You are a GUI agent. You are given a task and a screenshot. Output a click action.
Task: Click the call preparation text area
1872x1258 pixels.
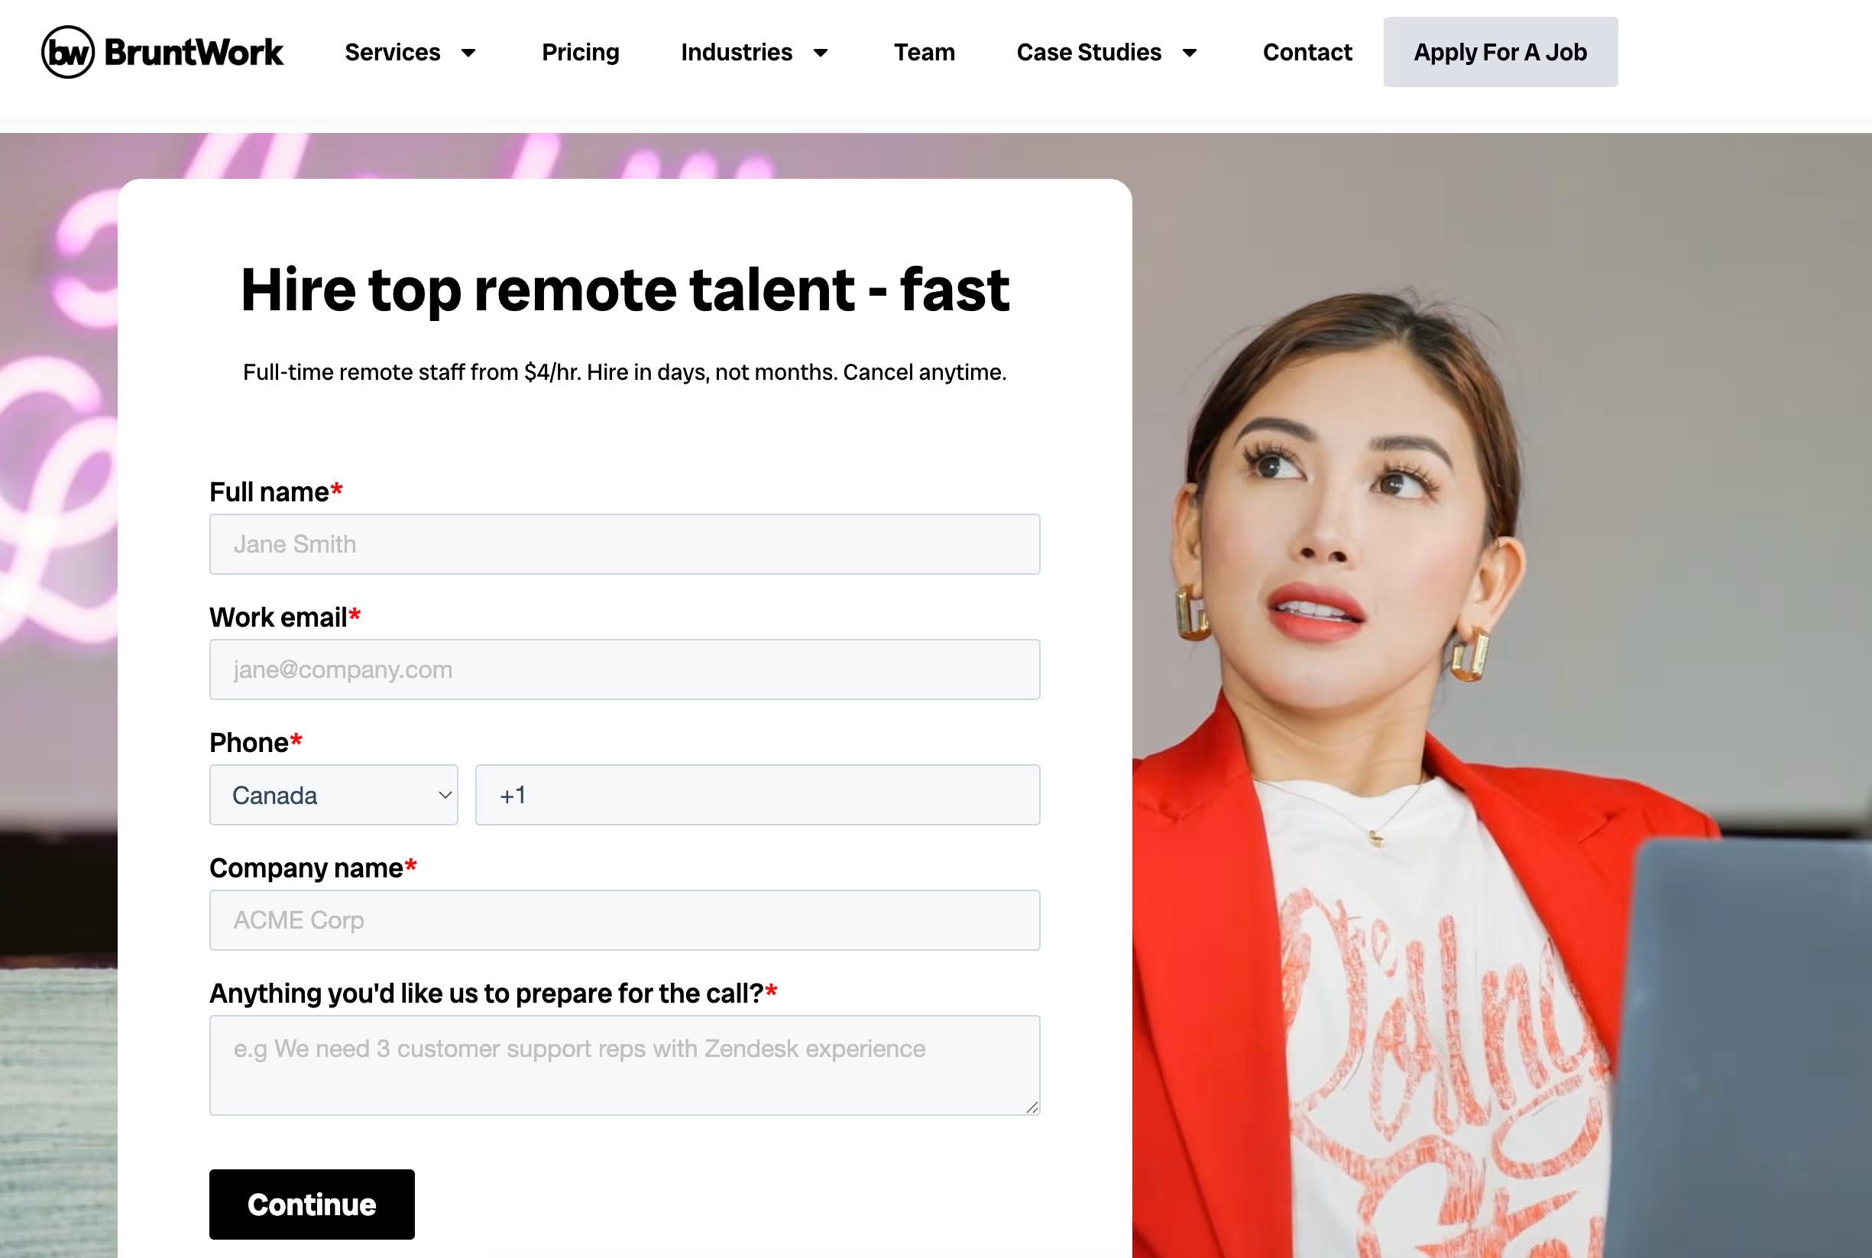[x=625, y=1065]
